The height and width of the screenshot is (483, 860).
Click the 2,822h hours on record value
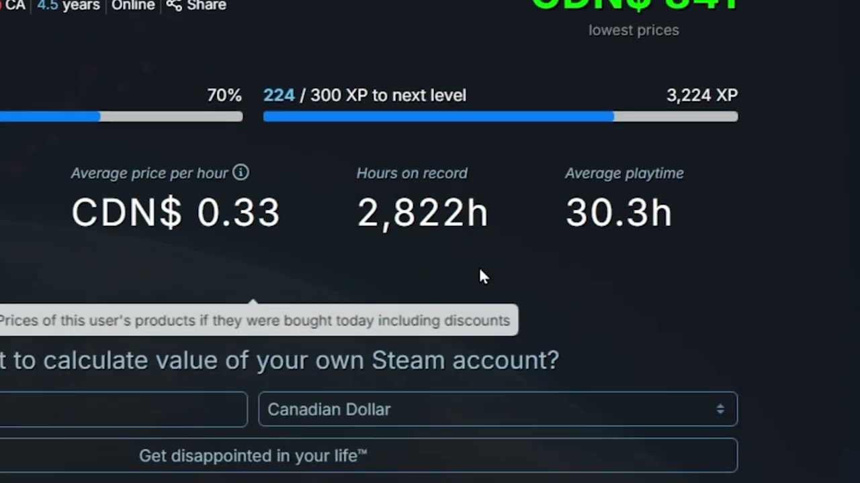423,213
